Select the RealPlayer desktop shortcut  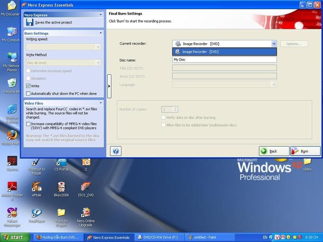click(x=37, y=215)
